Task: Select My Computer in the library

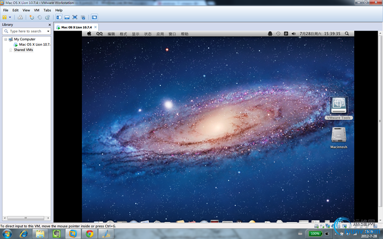Action: 24,39
